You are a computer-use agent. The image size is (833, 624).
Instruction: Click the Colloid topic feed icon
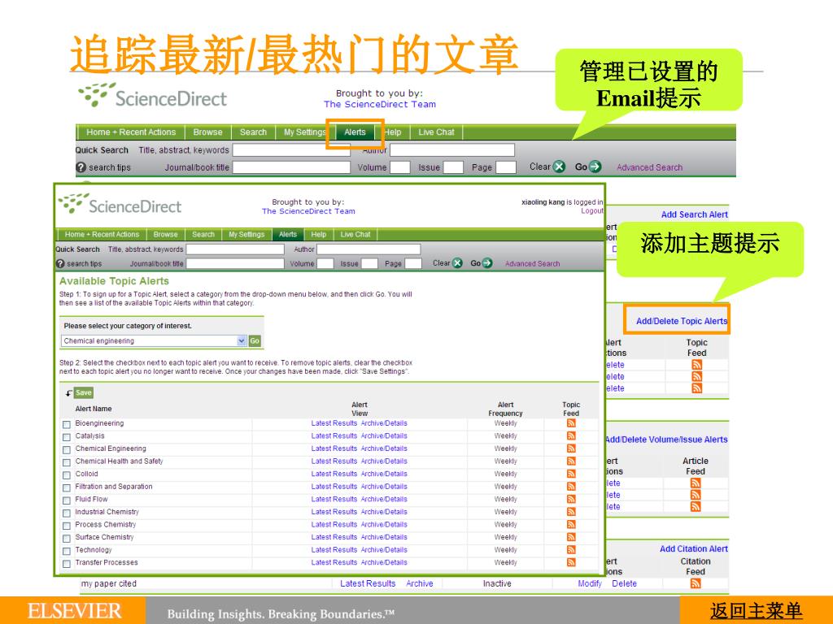click(x=571, y=474)
